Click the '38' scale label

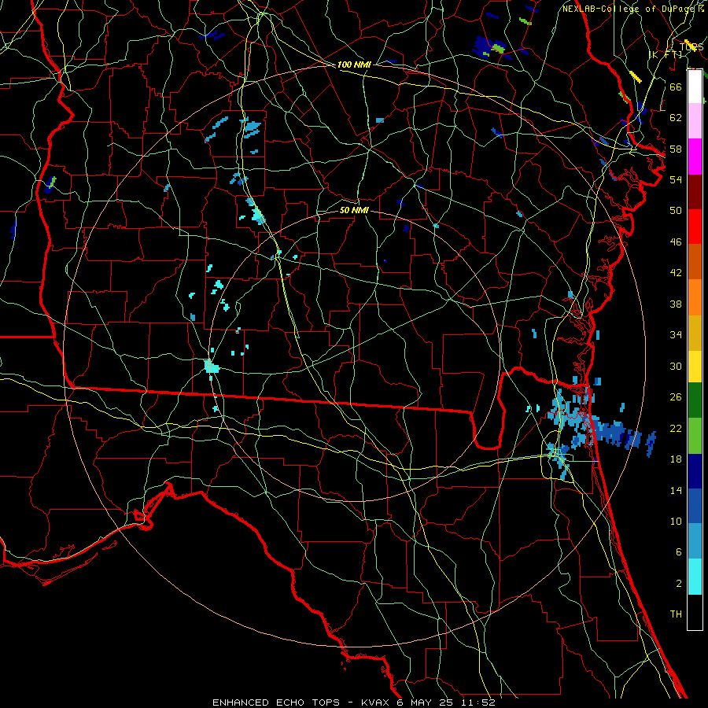click(x=676, y=304)
